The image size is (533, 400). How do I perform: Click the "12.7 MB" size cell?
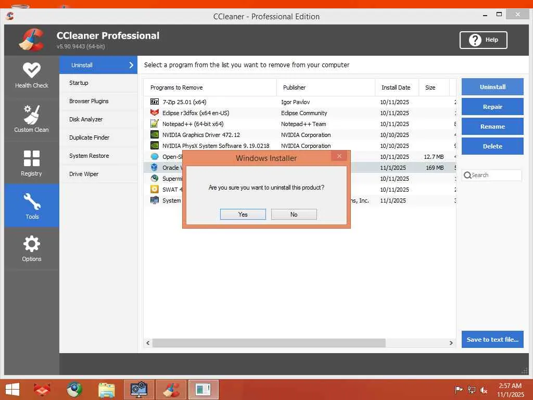coord(434,157)
